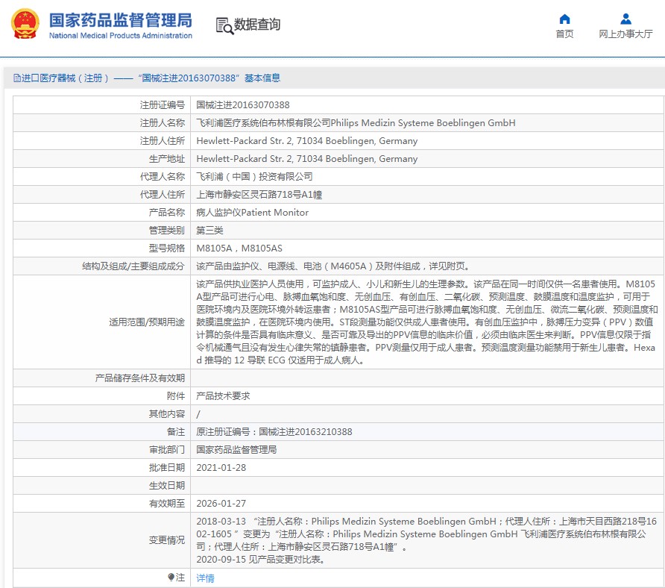The image size is (665, 588).
Task: Click the 批准日期 row label
Action: 167,467
